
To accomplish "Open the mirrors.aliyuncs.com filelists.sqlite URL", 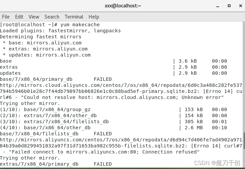I will point(121,143).
